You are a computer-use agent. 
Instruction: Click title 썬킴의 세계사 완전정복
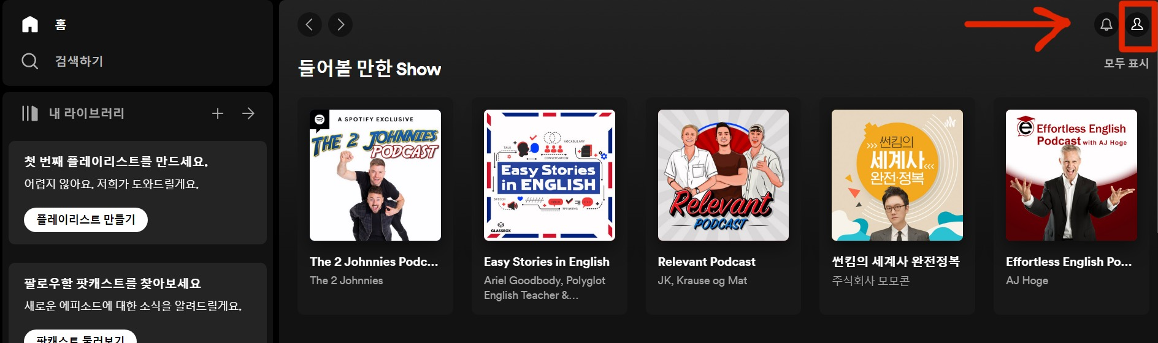pyautogui.click(x=896, y=262)
